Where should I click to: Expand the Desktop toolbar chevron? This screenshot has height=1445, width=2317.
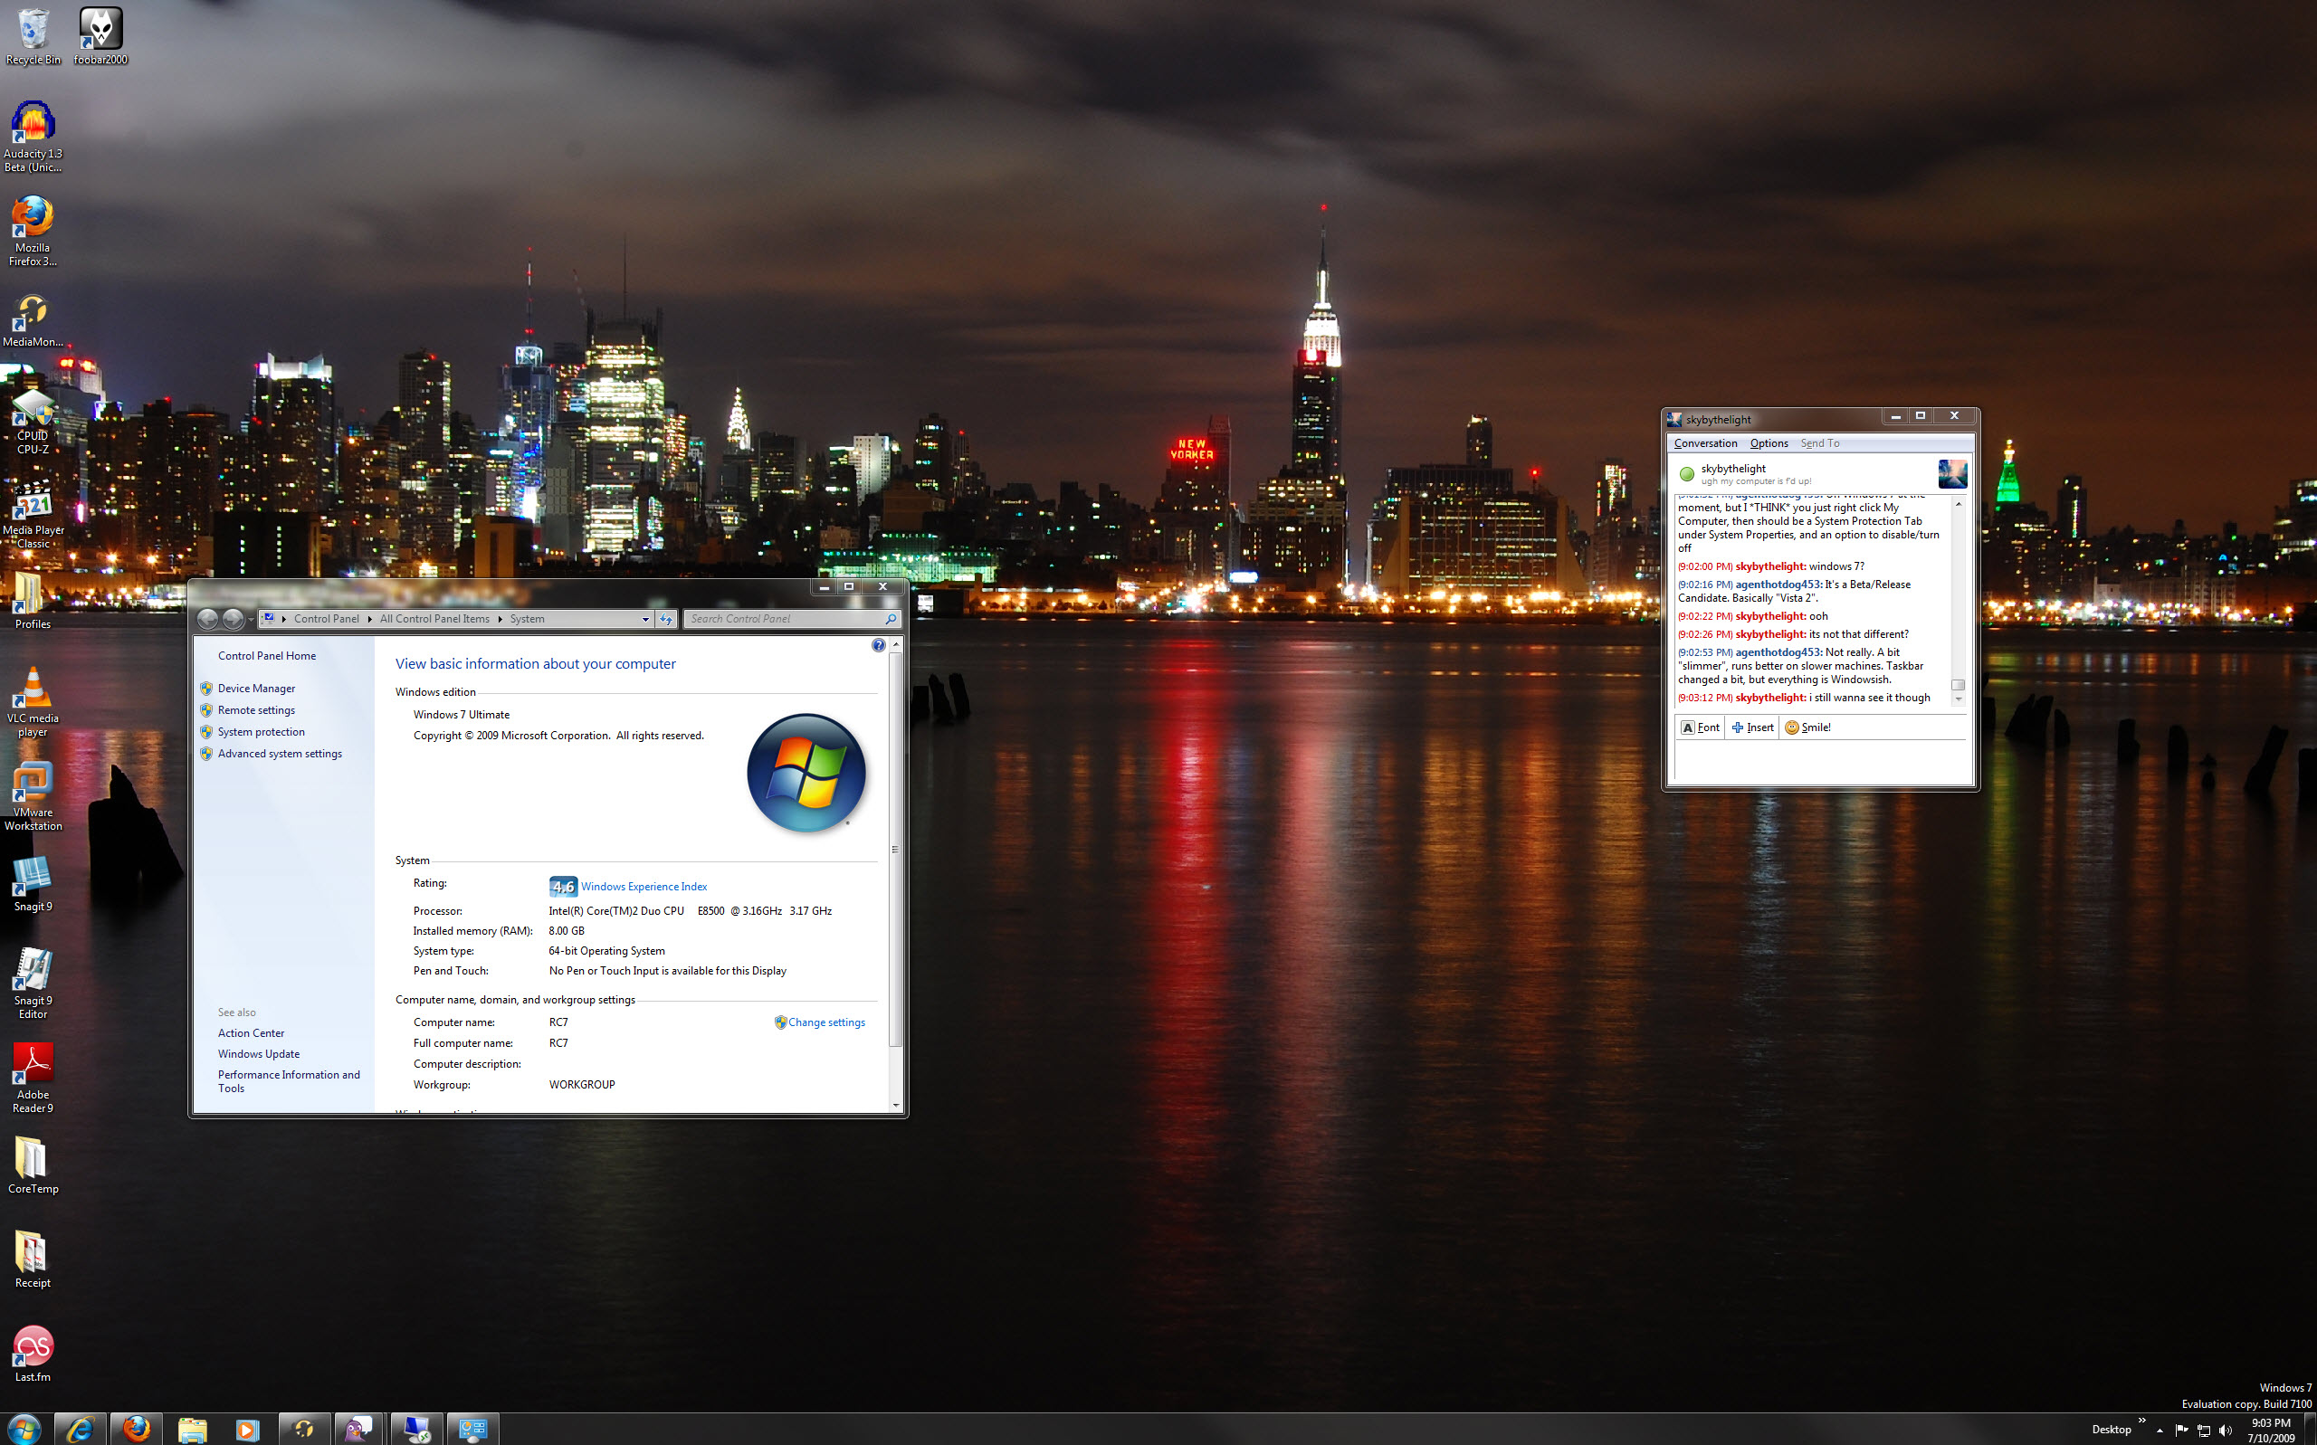(2141, 1421)
